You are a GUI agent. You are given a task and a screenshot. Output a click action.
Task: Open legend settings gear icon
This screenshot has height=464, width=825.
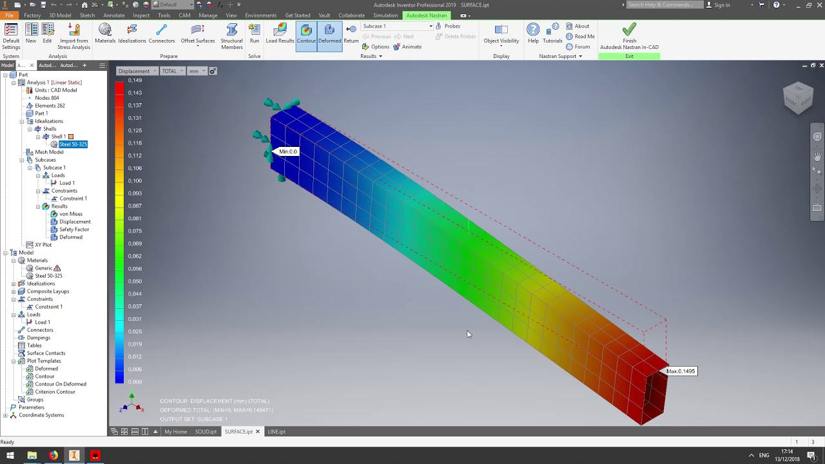213,71
